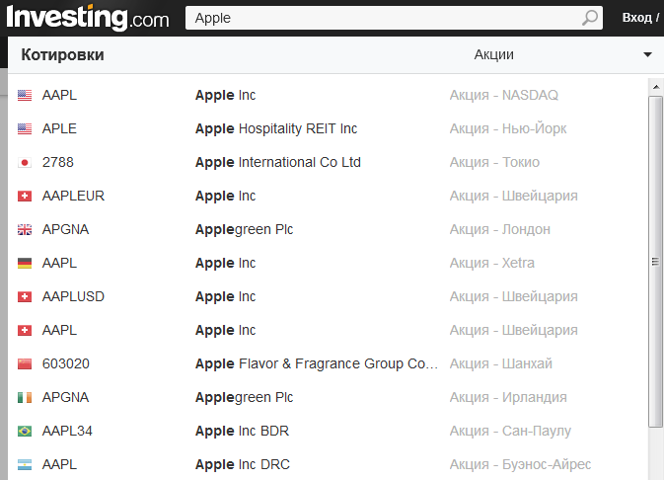Click the Japan flag next to 2788

click(x=25, y=163)
